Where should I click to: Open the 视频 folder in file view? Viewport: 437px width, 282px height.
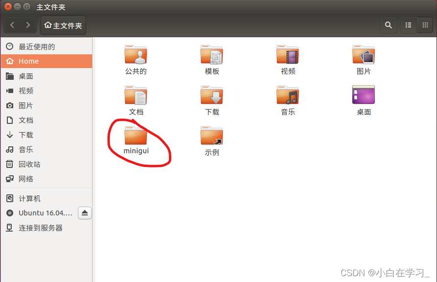tap(288, 55)
